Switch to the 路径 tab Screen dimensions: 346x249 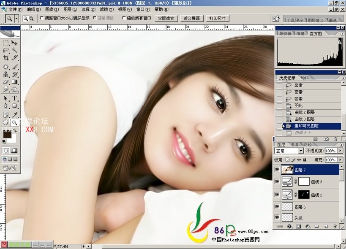[307, 144]
